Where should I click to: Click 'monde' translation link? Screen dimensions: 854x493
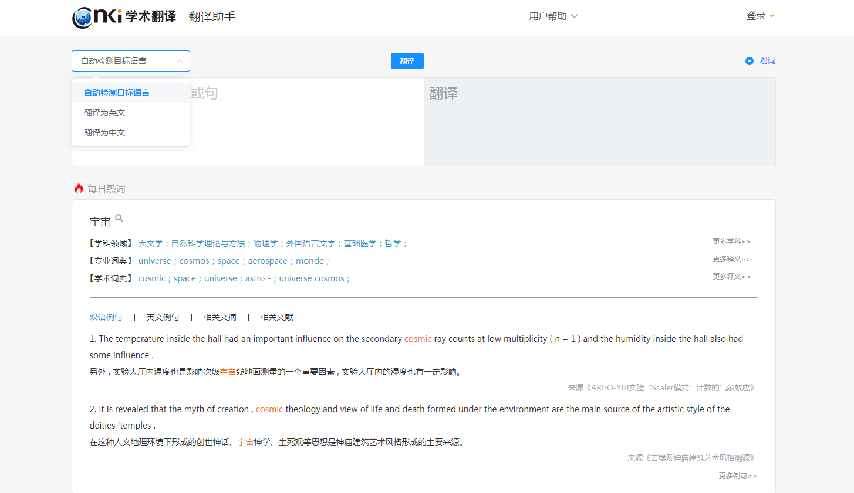point(310,261)
